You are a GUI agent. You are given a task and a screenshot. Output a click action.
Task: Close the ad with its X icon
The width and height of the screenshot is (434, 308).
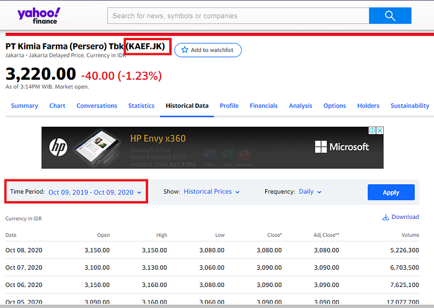(x=380, y=130)
